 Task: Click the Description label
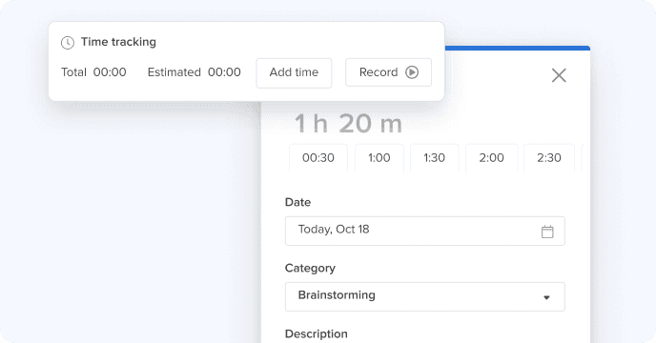point(317,333)
